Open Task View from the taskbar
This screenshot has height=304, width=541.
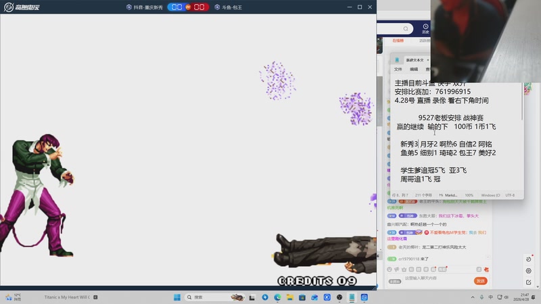click(x=252, y=297)
